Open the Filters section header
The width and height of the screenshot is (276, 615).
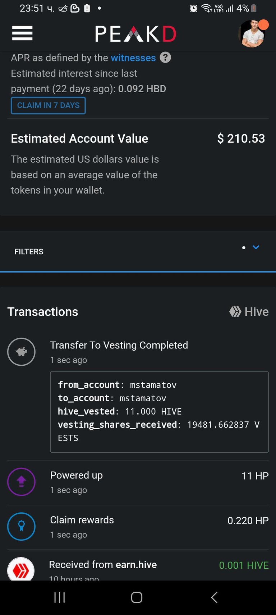click(x=138, y=251)
